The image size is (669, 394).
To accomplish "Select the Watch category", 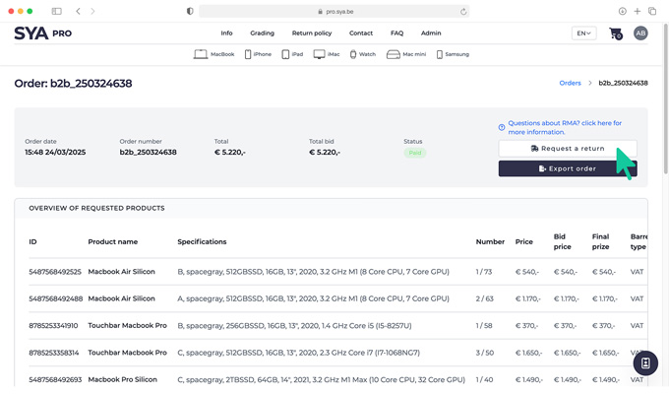I will [x=363, y=54].
